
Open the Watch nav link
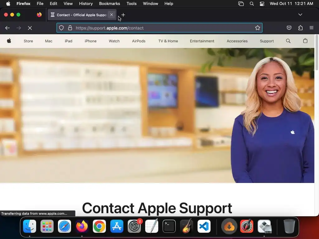click(x=114, y=41)
